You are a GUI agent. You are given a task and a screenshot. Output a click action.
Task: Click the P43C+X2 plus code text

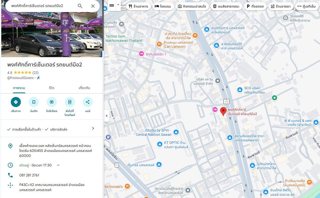[52, 187]
